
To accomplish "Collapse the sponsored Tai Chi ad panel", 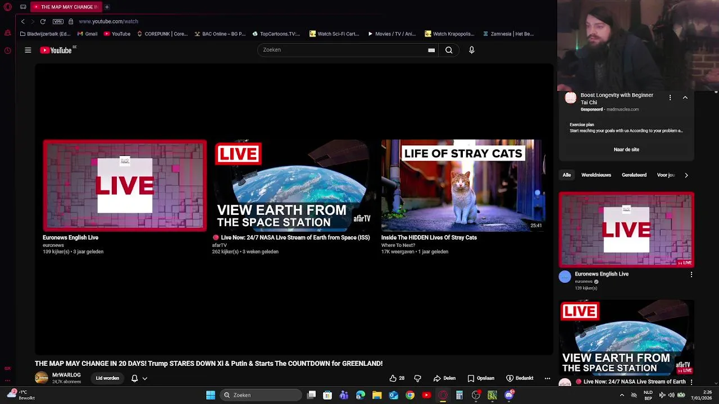I will [685, 98].
